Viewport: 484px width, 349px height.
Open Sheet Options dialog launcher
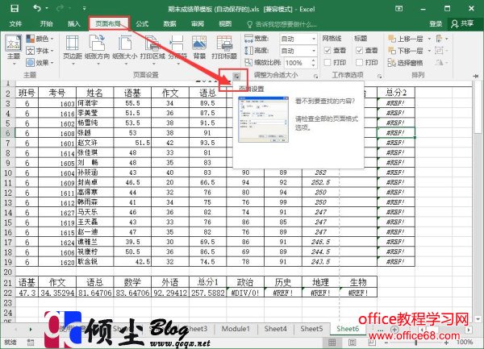pyautogui.click(x=379, y=76)
